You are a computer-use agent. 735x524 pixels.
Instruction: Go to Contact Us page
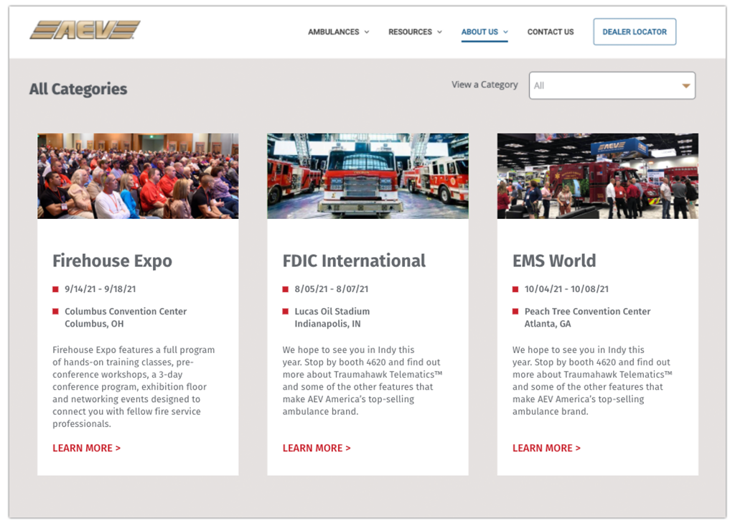(x=551, y=32)
